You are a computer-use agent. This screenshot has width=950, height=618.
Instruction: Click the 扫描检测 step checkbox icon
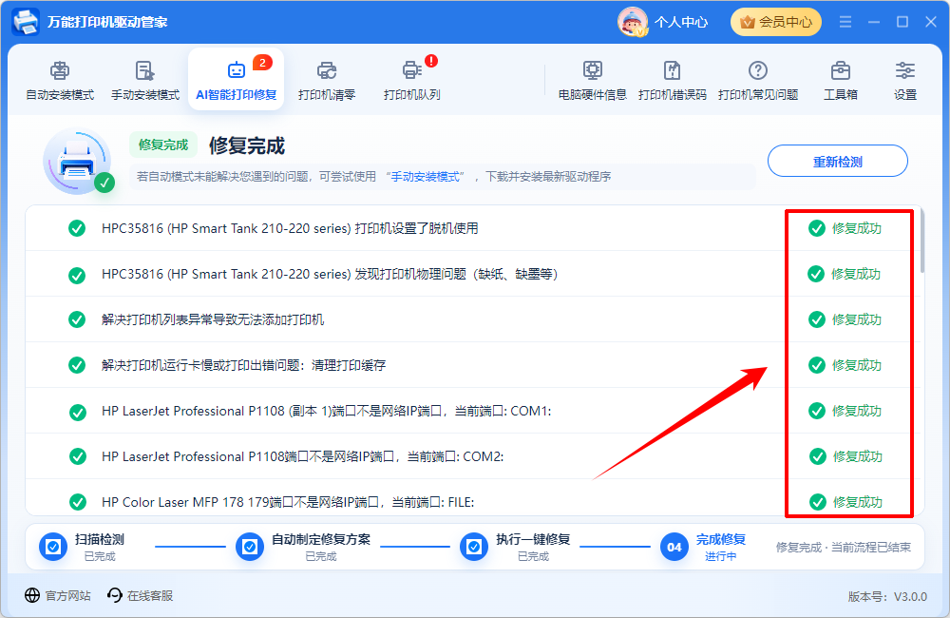tap(53, 547)
